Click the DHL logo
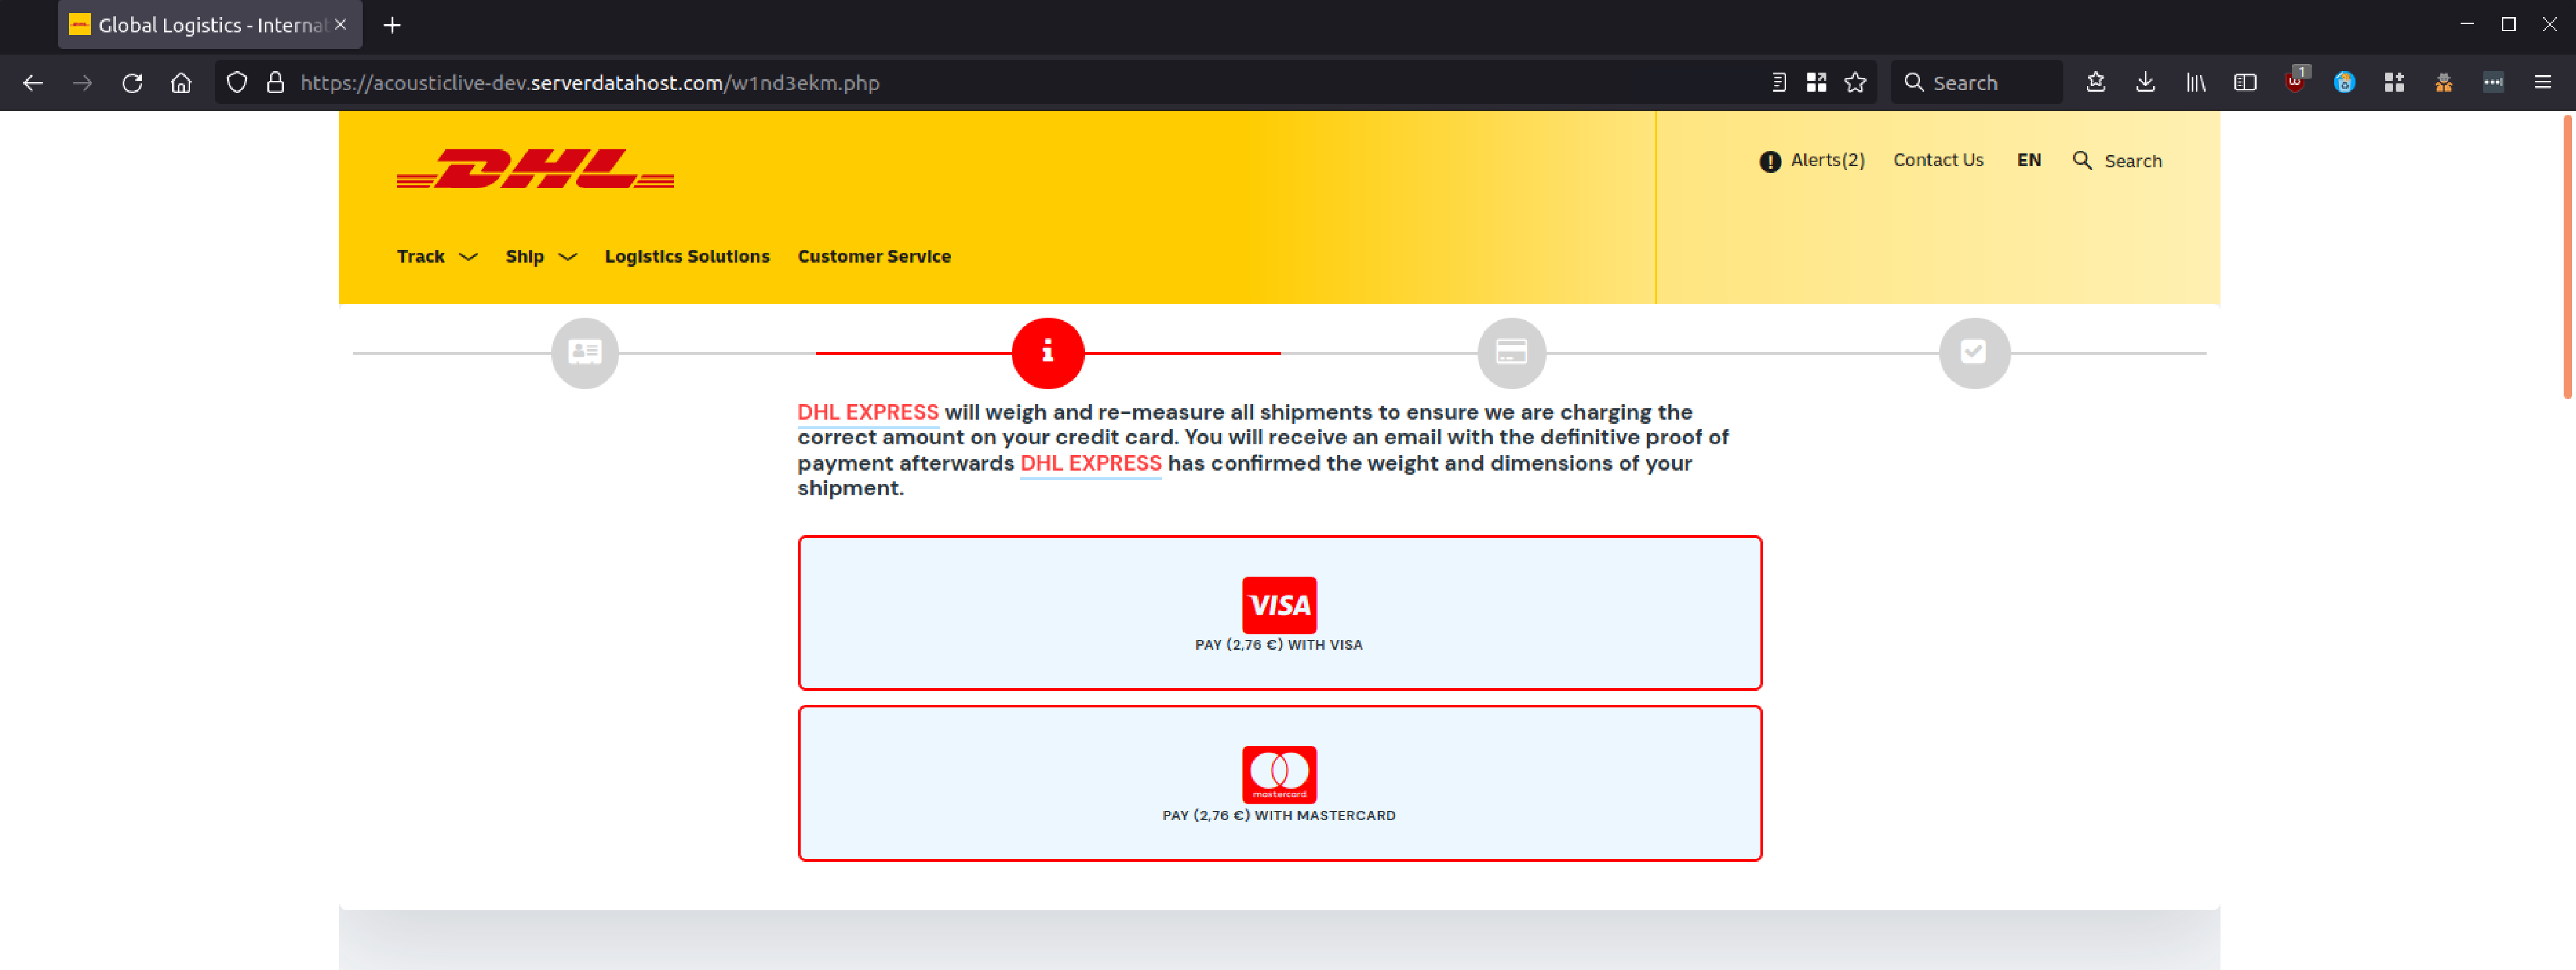This screenshot has height=970, width=2576. tap(535, 169)
